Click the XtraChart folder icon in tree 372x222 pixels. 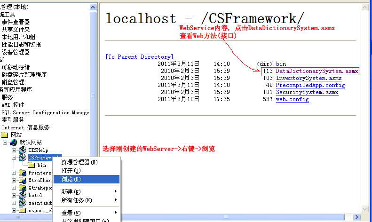point(22,180)
